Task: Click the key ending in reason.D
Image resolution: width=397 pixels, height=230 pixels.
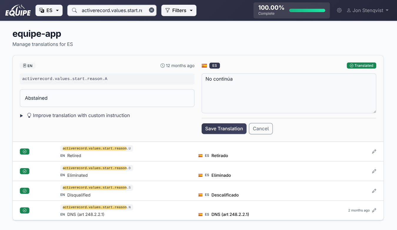Action: click(97, 168)
